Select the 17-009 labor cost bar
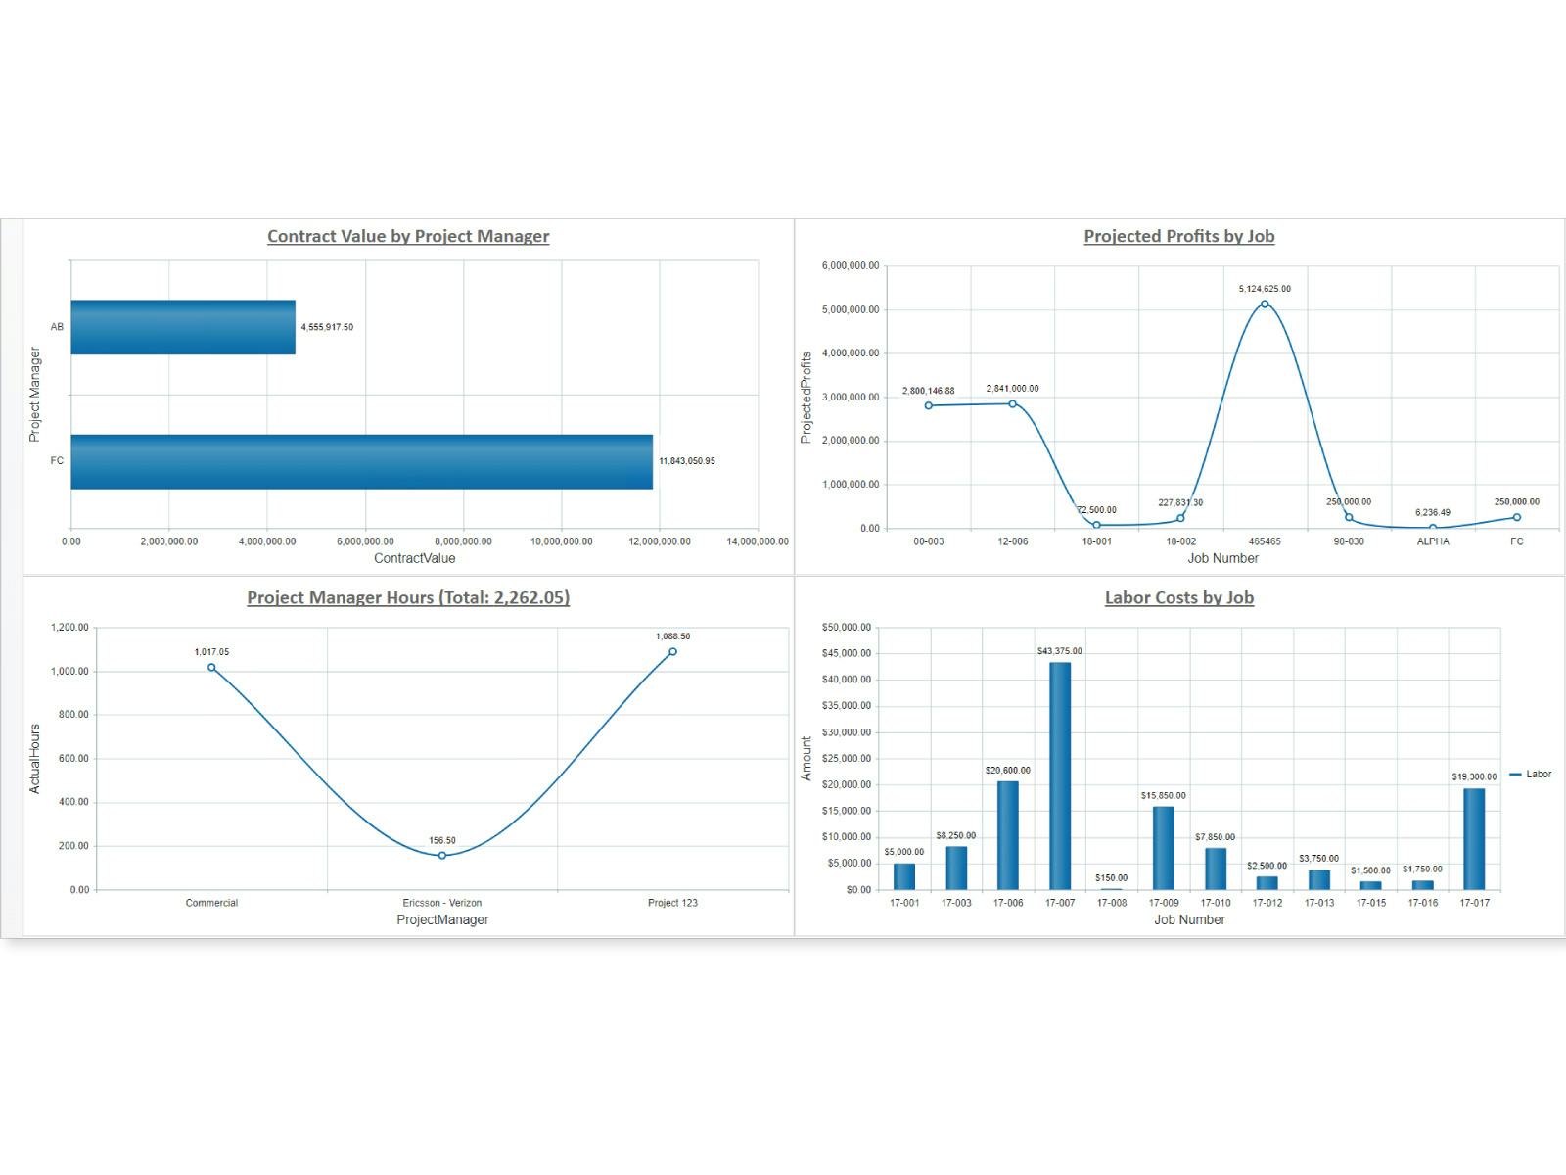Screen dimensions: 1566x1175 pyautogui.click(x=1164, y=848)
